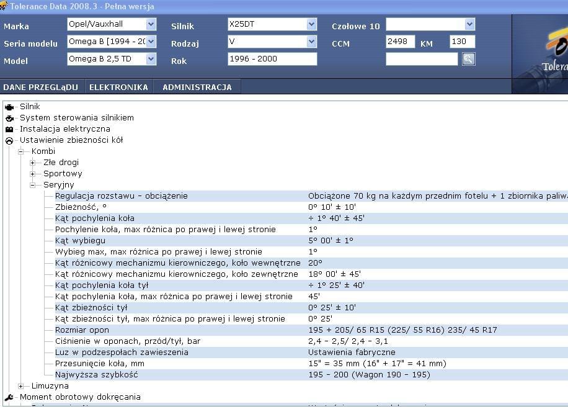Select Pochylenie koła, max różnica row
Image resolution: width=568 pixels, height=409 pixels.
pos(311,230)
